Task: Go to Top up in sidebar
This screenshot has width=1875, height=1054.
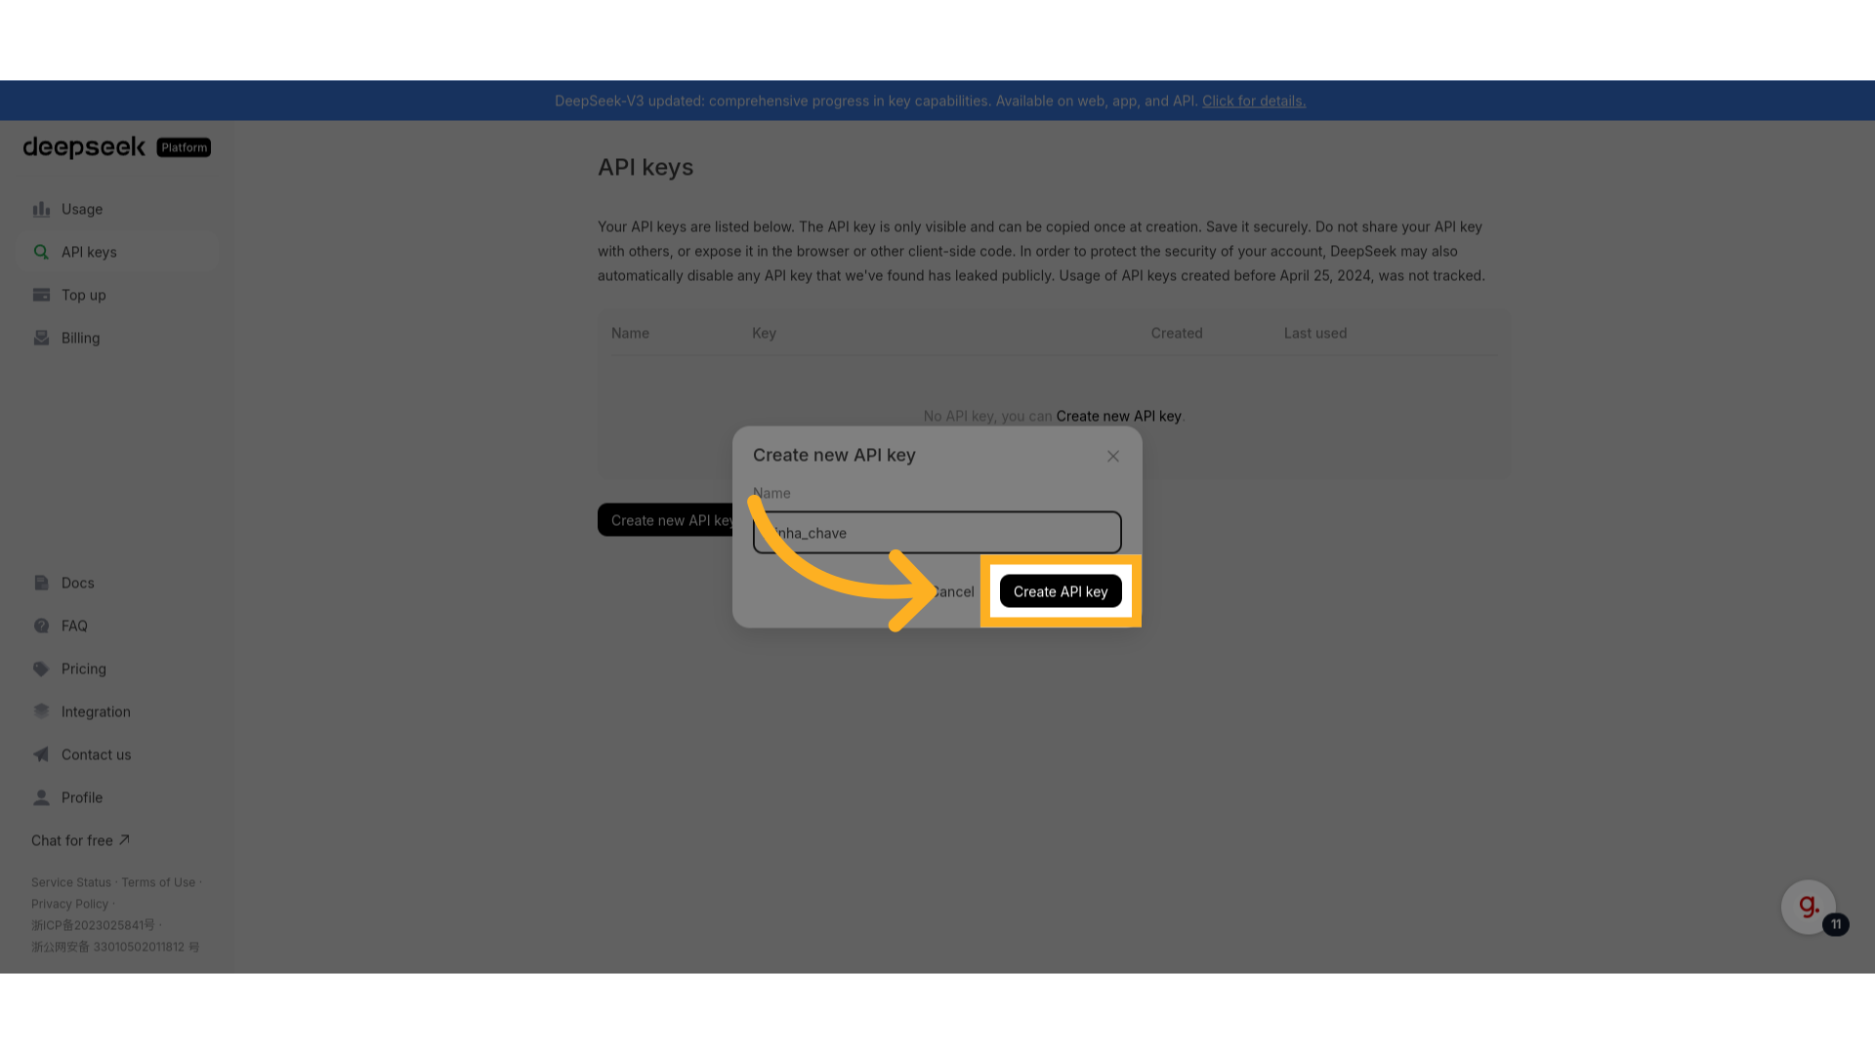Action: click(116, 295)
